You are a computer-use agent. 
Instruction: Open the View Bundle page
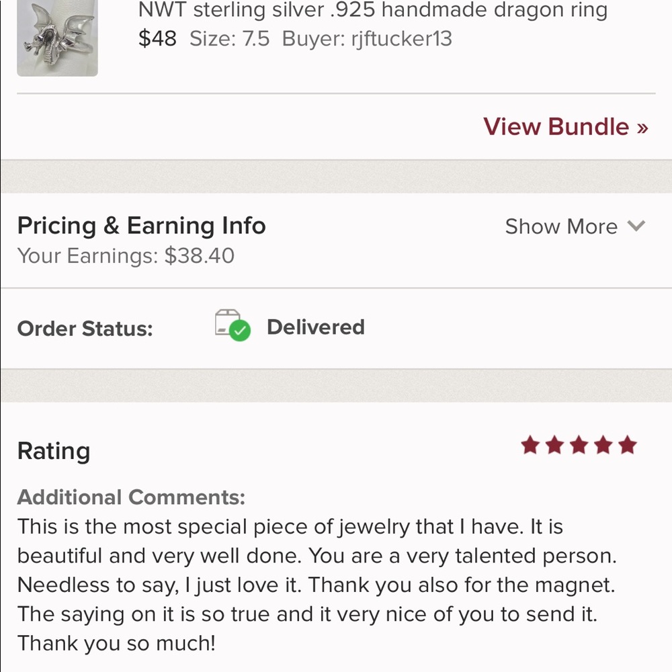pos(565,126)
